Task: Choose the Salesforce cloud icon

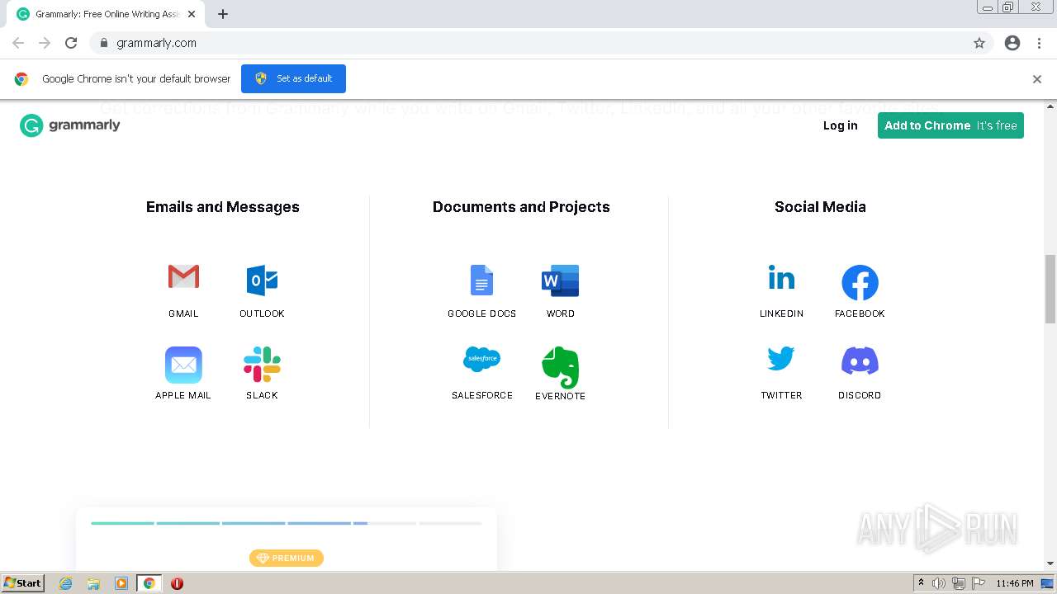Action: (x=481, y=359)
